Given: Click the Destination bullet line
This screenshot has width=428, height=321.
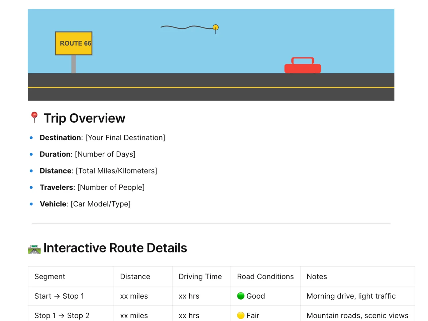Looking at the screenshot, I should [x=102, y=138].
